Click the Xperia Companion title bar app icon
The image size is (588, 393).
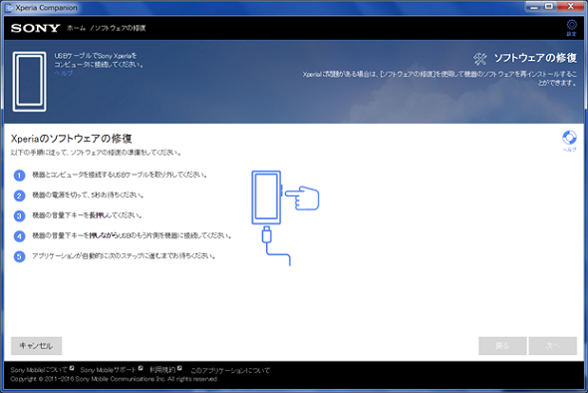pos(8,8)
